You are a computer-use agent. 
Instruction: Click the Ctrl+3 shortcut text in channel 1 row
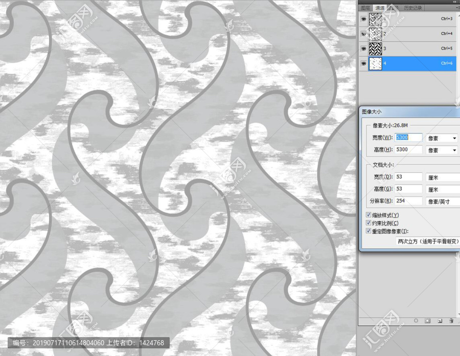(447, 18)
